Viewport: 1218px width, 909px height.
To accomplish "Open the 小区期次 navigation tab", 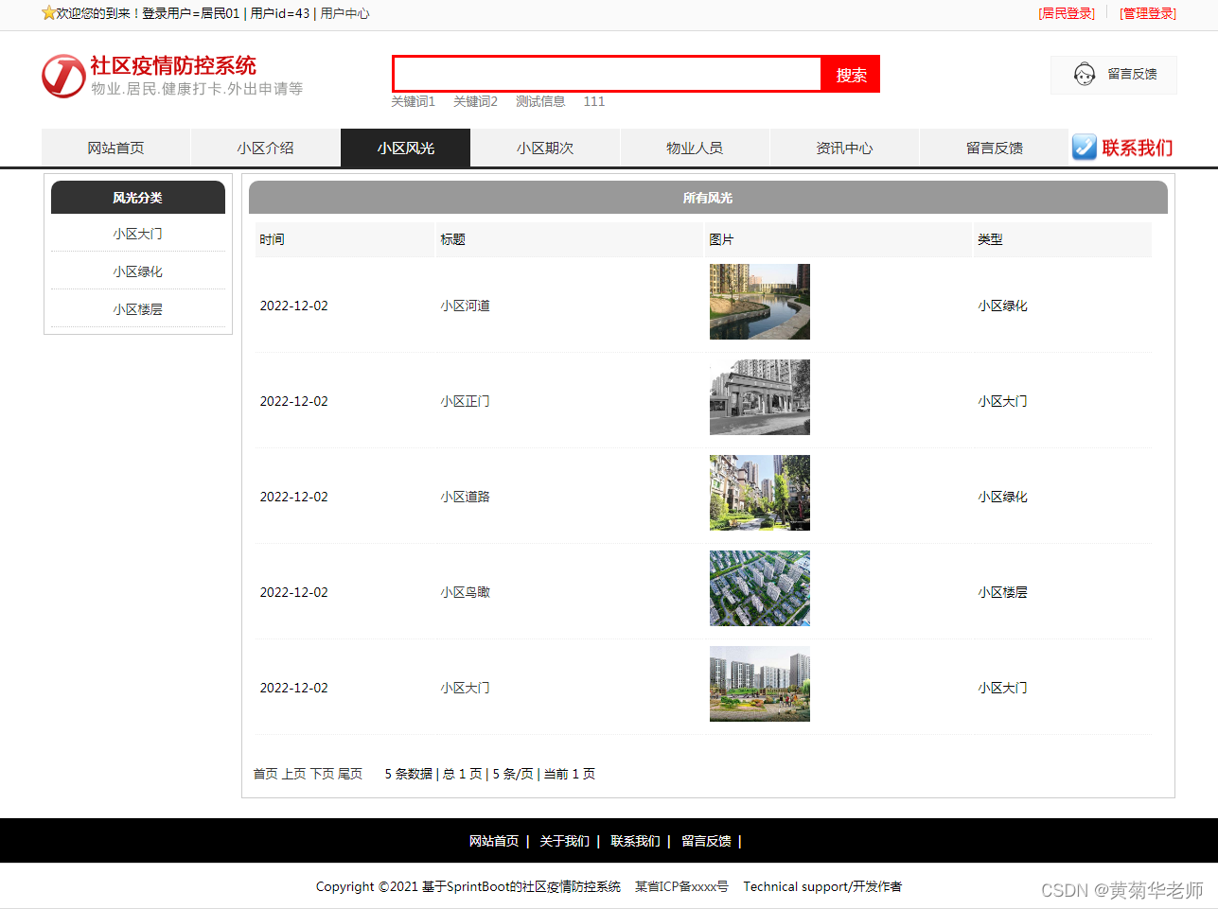I will tap(545, 148).
